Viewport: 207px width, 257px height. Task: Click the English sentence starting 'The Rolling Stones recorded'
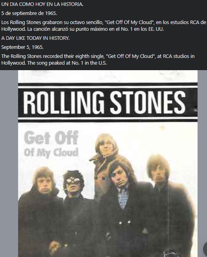(98, 60)
